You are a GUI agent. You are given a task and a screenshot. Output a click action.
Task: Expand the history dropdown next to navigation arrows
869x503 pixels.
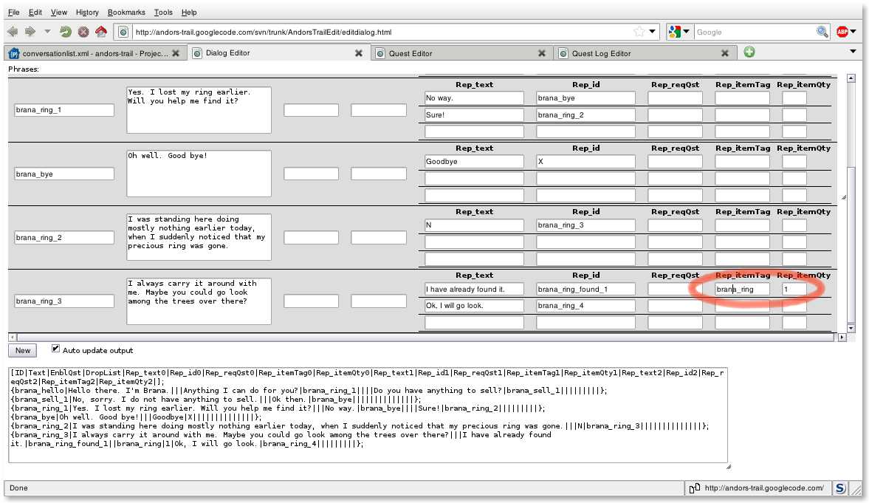coord(48,32)
